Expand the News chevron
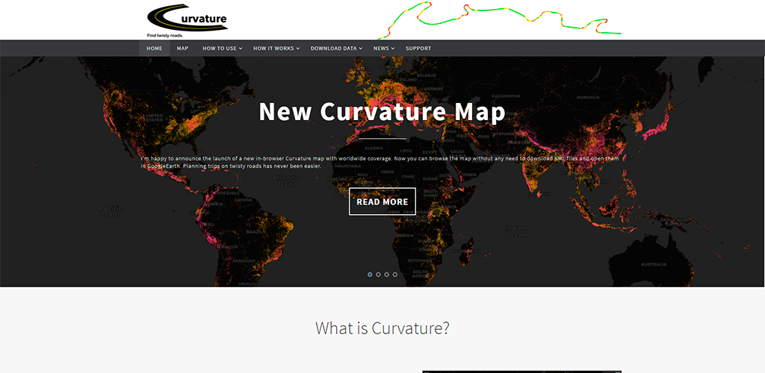The height and width of the screenshot is (373, 765). (393, 48)
